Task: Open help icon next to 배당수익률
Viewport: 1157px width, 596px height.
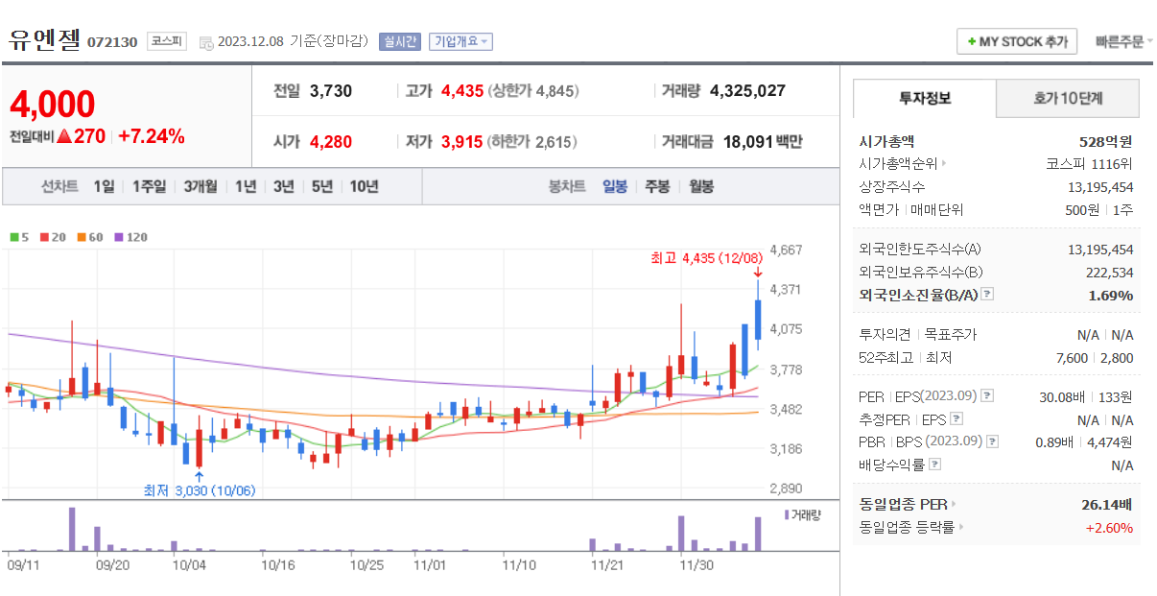Action: pyautogui.click(x=934, y=465)
